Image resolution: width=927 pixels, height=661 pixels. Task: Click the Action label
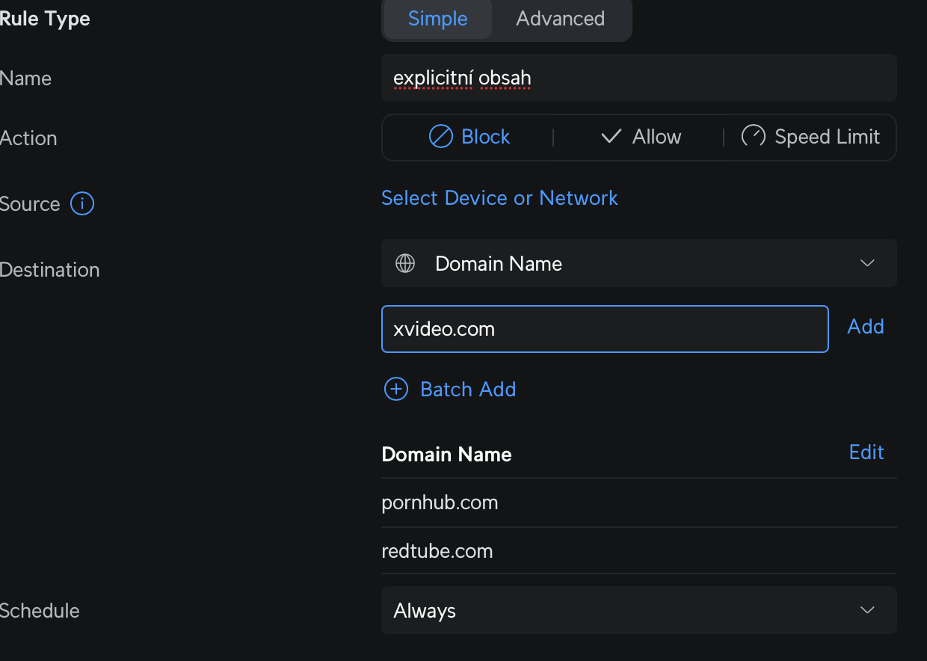[28, 138]
